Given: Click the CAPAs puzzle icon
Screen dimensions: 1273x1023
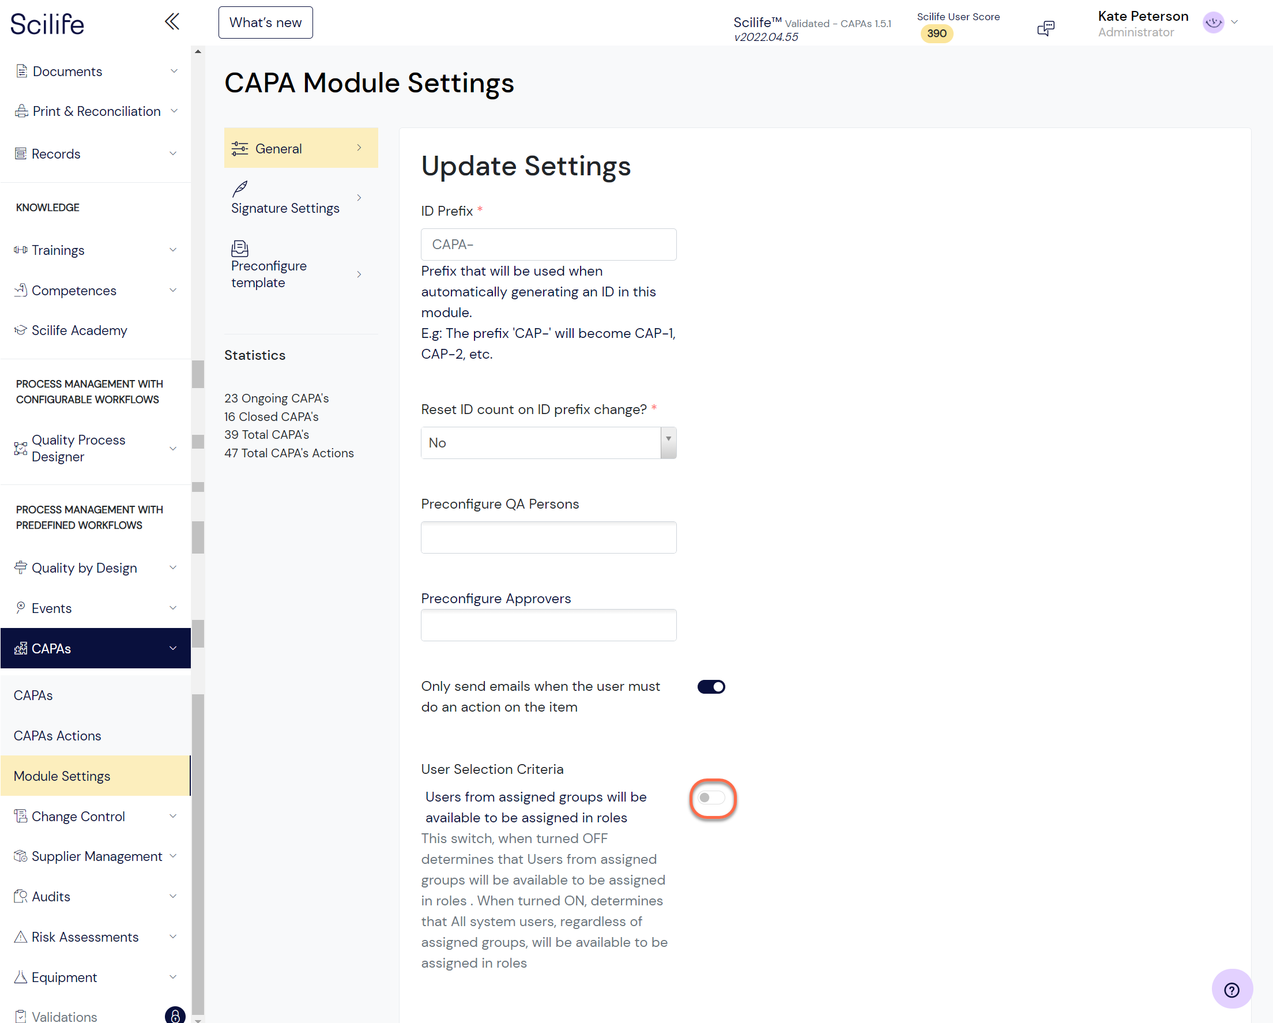Looking at the screenshot, I should [21, 649].
